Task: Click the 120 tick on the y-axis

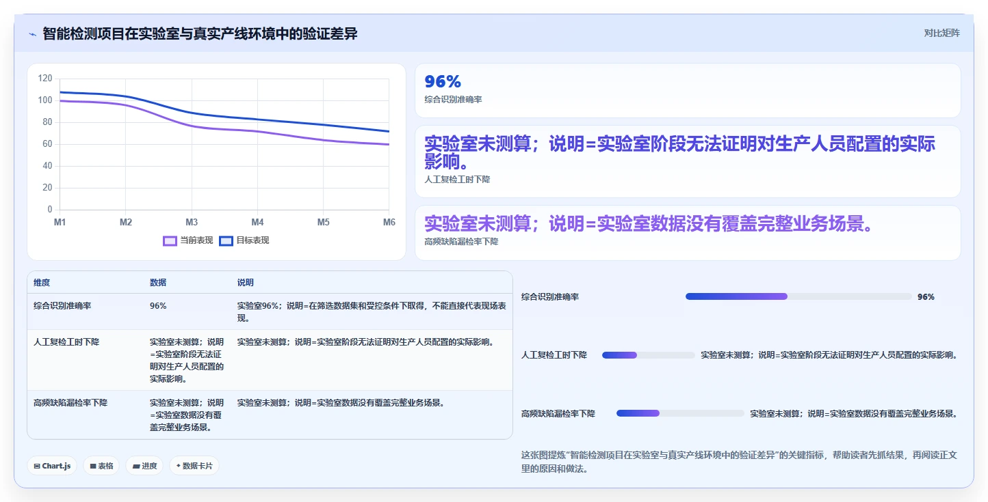Action: tap(45, 79)
